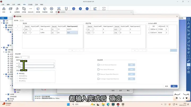Click the blue circular-arrows run icon
Screen dimensions: 191x107
coord(73,9)
